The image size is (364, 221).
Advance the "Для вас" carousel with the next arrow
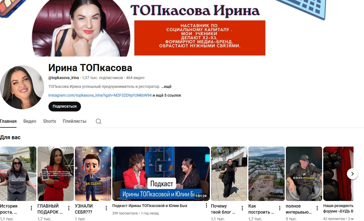(352, 174)
